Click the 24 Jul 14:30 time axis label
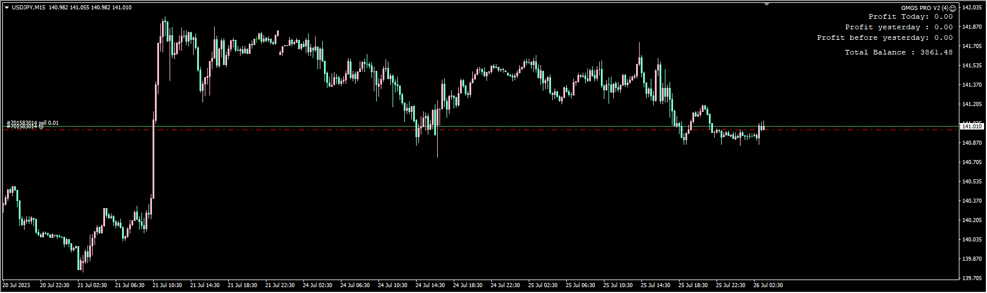This screenshot has height=293, width=987. click(430, 285)
